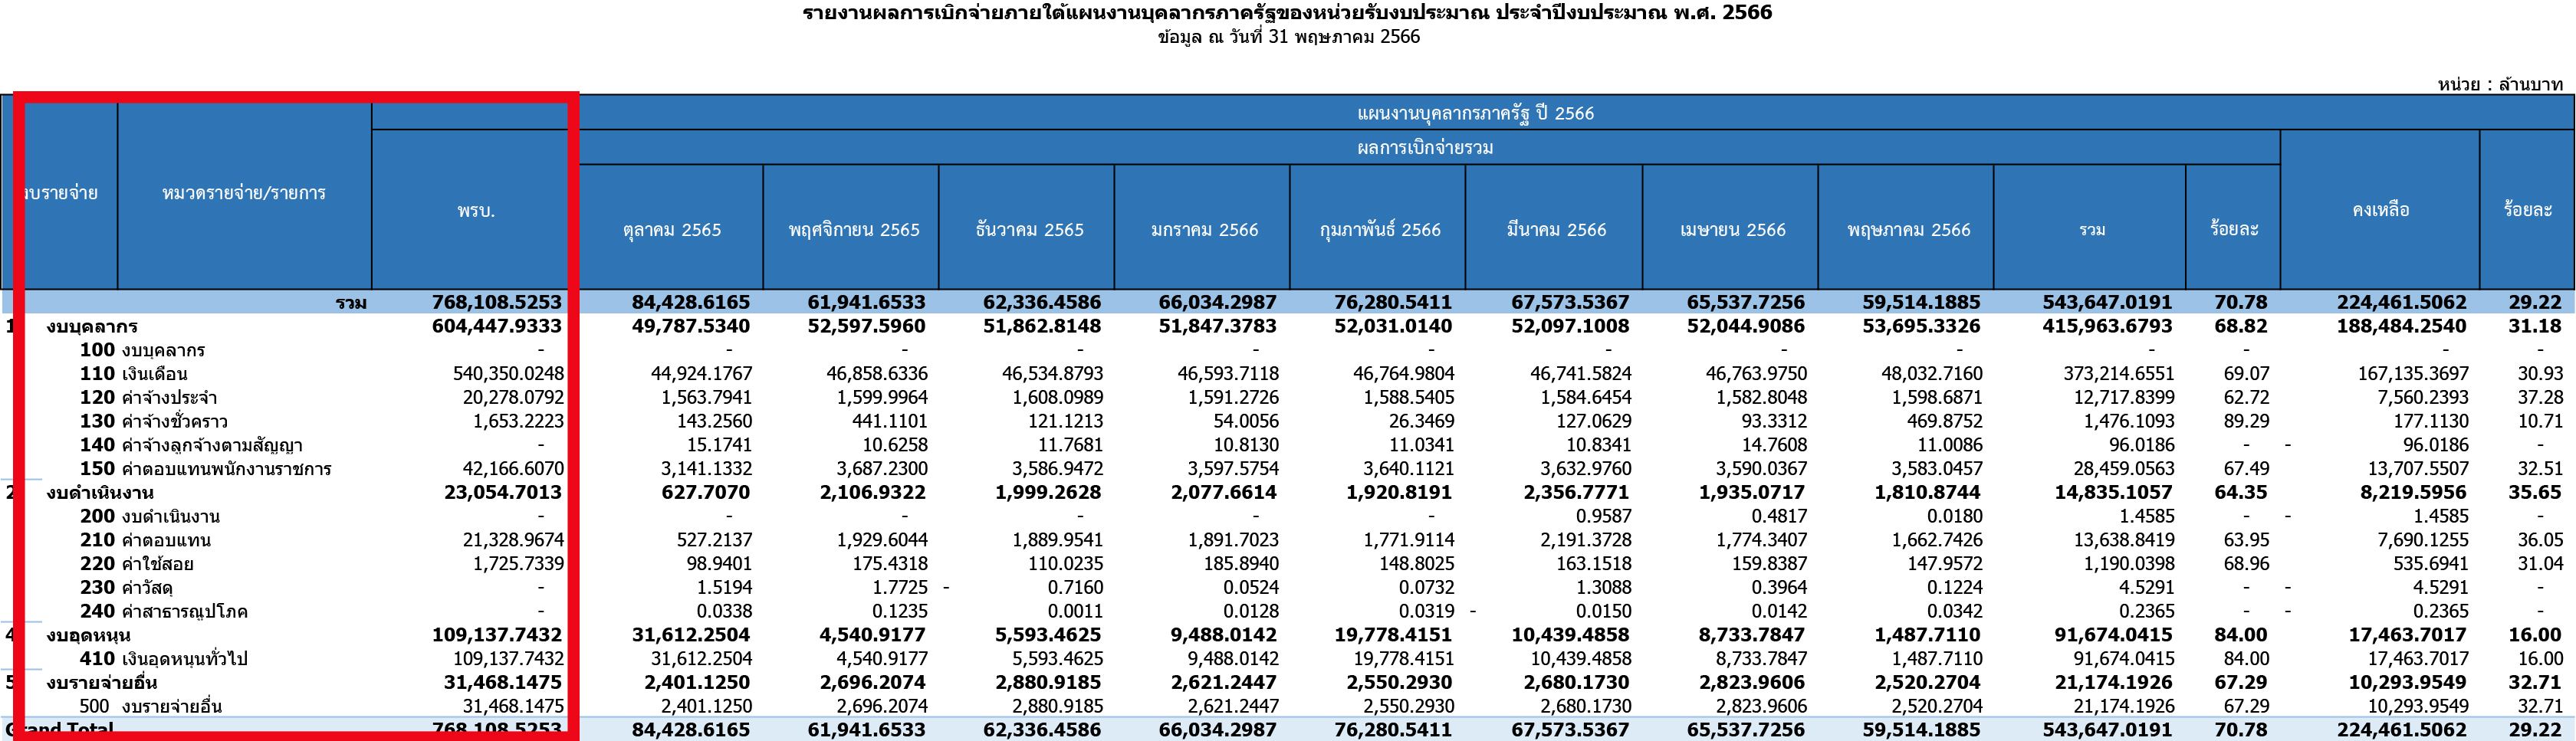The height and width of the screenshot is (741, 2576).
Task: Click the cell with value 540,350.0248
Action: point(508,374)
